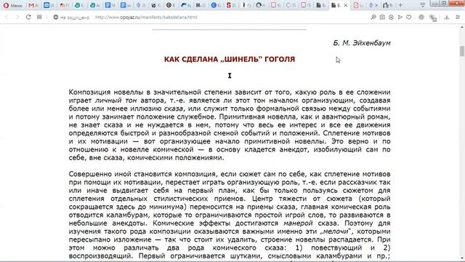Reload the current page
The height and width of the screenshot is (262, 465).
coord(28,17)
